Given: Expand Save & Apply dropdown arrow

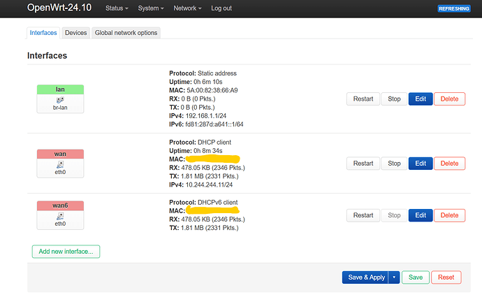Looking at the screenshot, I should tap(393, 277).
